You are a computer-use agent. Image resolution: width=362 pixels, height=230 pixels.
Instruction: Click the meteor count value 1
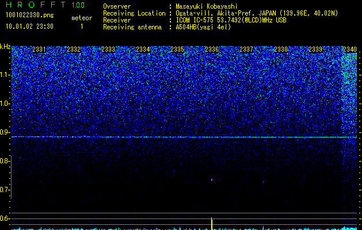[x=82, y=26]
